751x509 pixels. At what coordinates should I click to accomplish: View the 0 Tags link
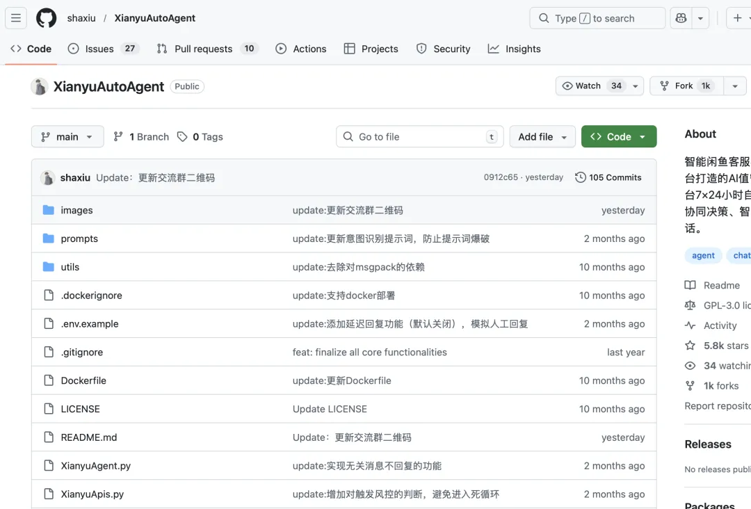(x=200, y=137)
